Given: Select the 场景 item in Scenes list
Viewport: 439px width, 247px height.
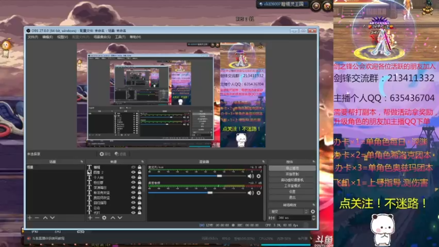Looking at the screenshot, I should [55, 167].
